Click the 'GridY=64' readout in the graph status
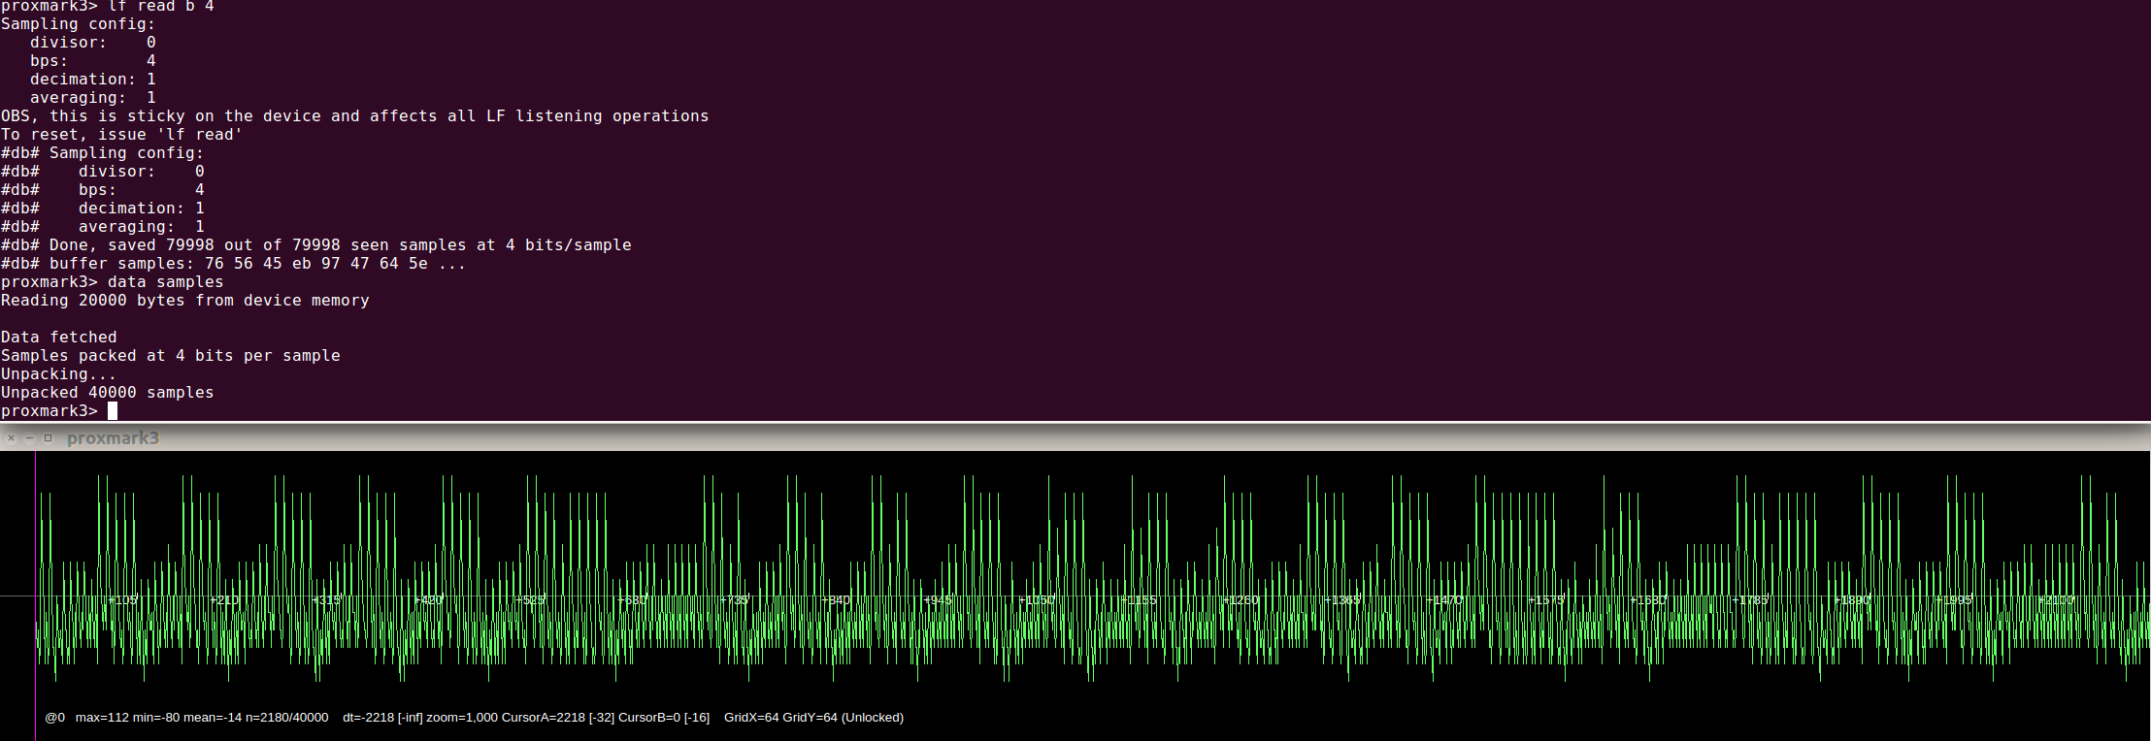This screenshot has width=2151, height=741. [x=810, y=718]
